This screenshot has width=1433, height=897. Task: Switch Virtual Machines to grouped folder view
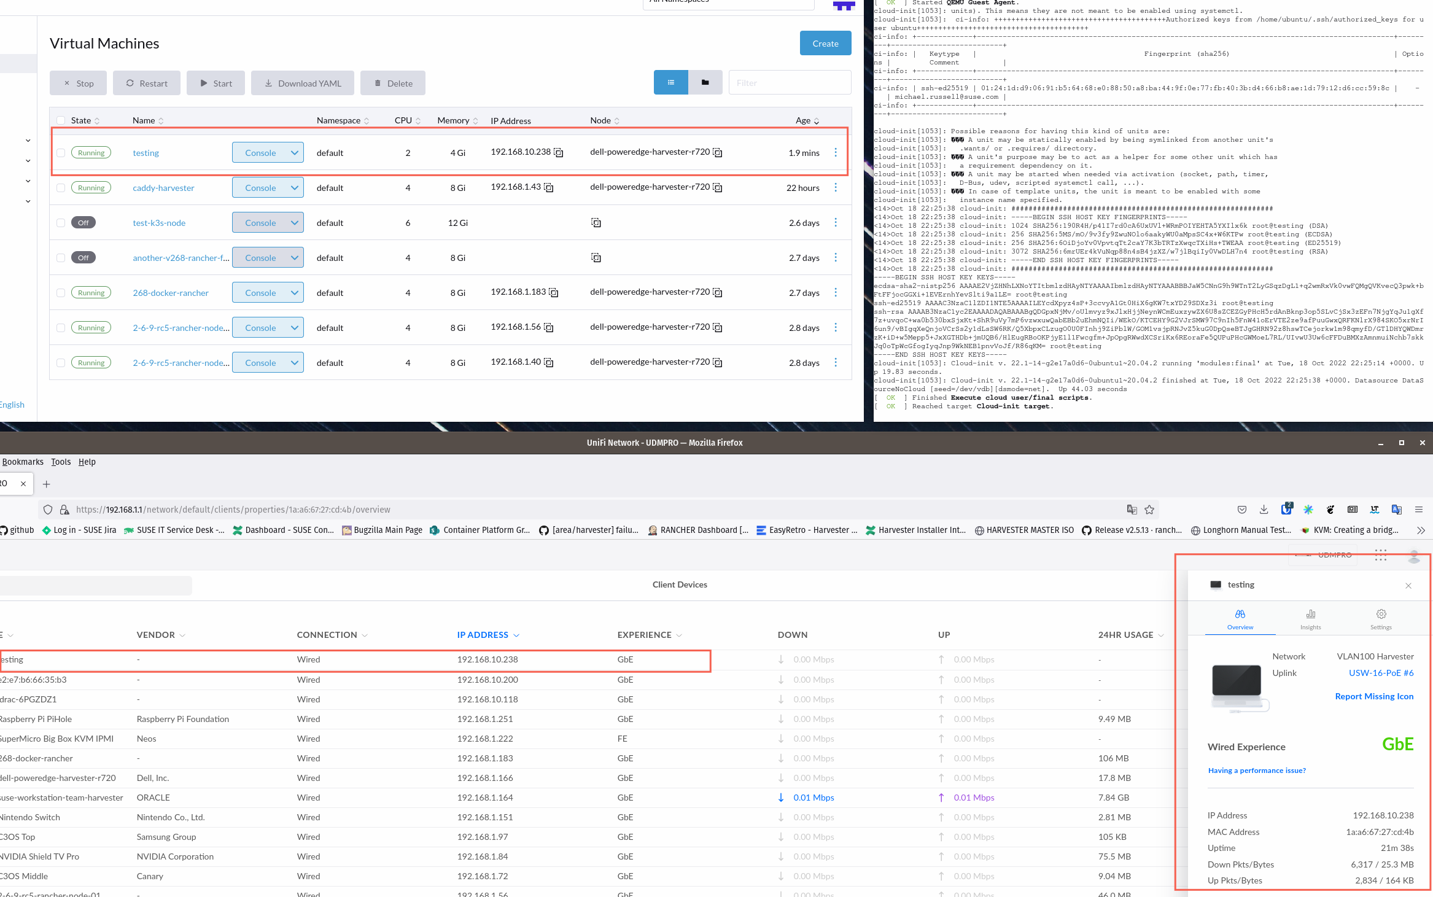point(705,82)
